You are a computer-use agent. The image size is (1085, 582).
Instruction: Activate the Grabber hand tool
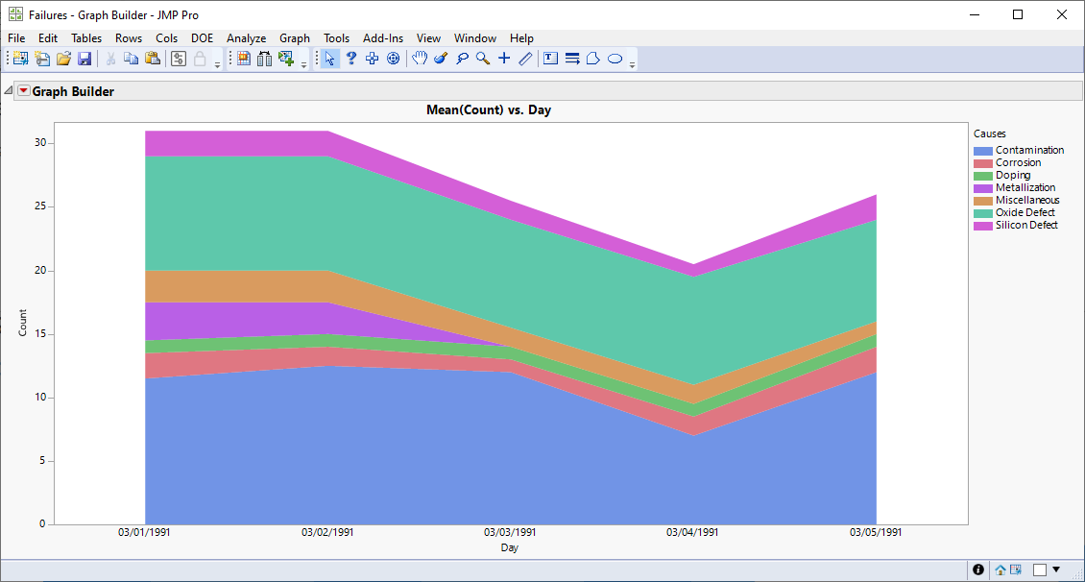[420, 58]
